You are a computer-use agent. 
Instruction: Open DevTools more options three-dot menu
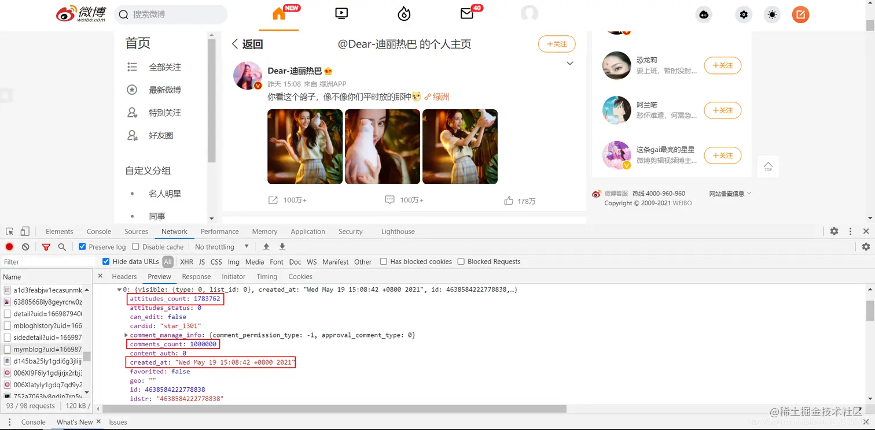(x=850, y=231)
